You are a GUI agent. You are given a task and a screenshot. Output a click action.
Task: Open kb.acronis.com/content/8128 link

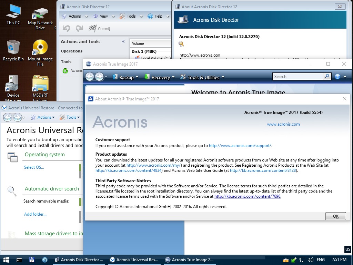(263, 170)
